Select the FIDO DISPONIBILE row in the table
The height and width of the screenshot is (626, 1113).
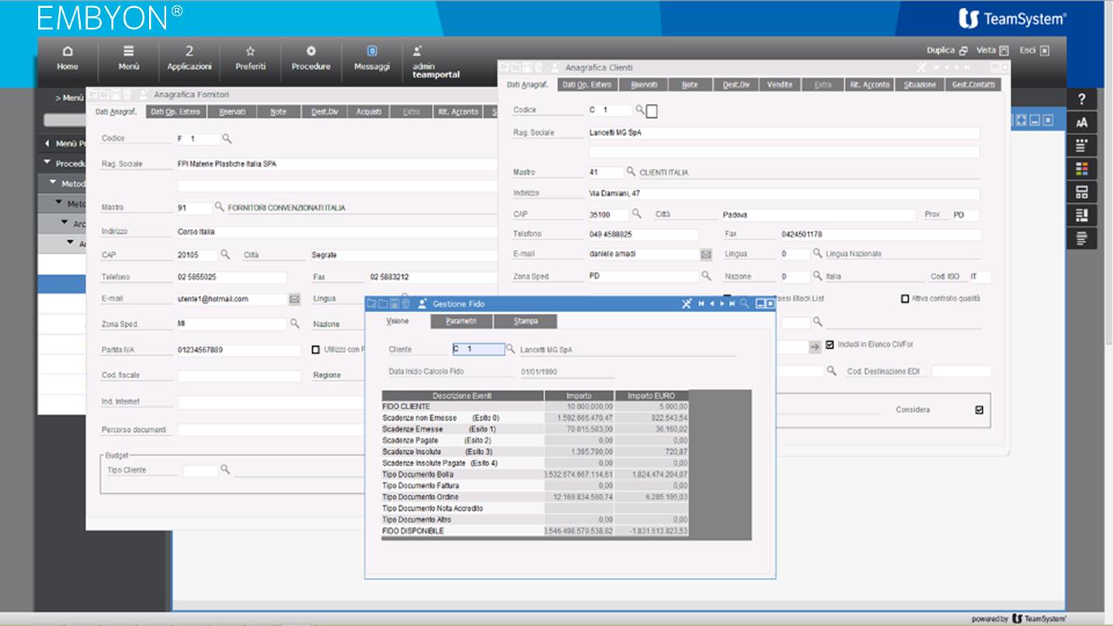pos(534,530)
